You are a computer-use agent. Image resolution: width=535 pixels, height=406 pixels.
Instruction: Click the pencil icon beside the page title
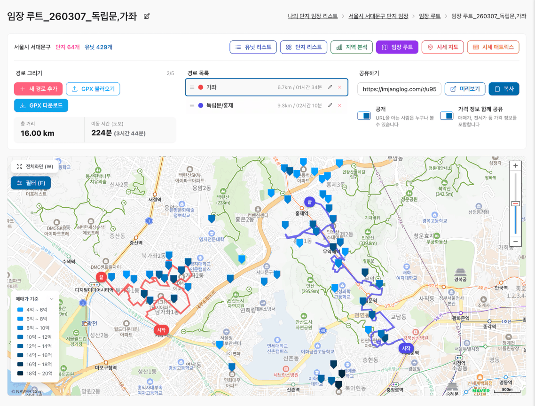(147, 16)
